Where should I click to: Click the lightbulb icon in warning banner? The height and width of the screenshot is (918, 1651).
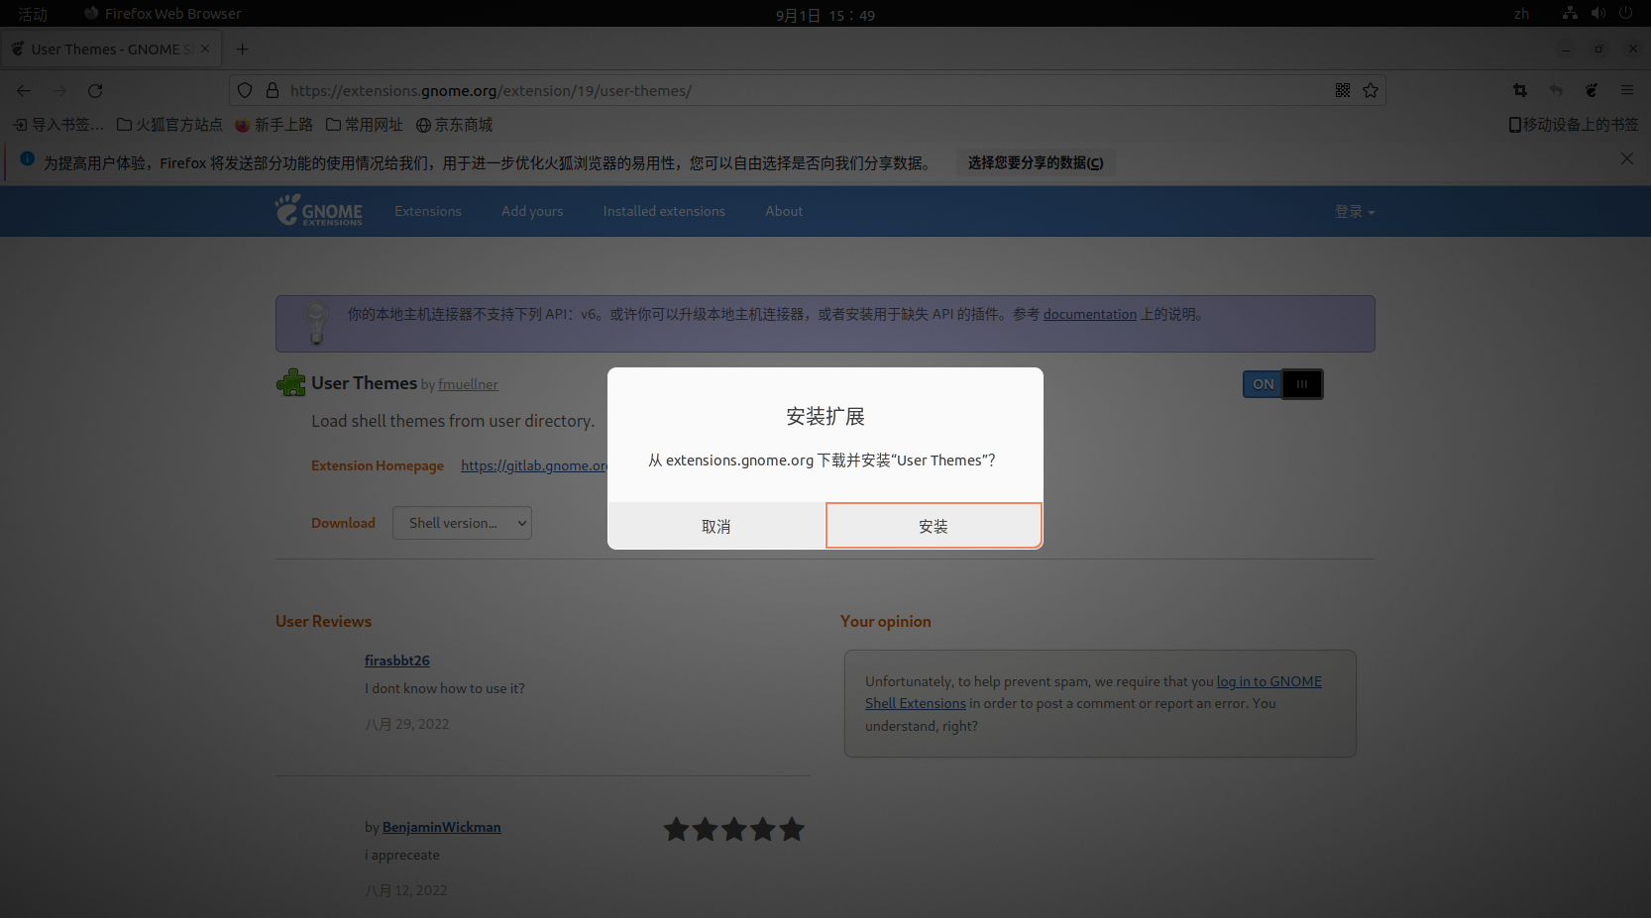316,323
